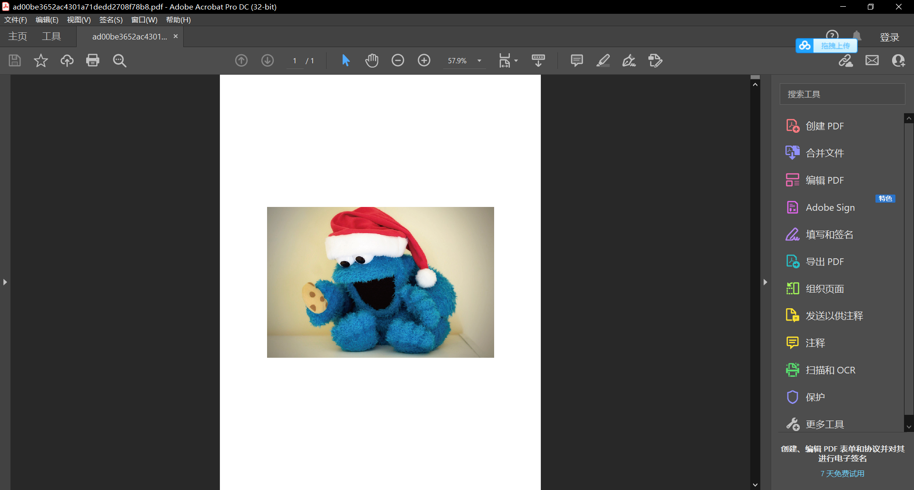Click the 登录 sign-in button
Viewport: 914px width, 490px height.
889,37
